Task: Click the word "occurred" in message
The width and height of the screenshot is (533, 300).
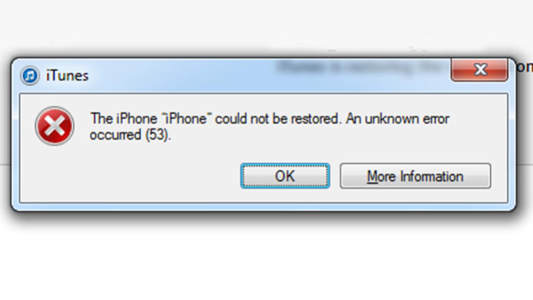Action: coord(116,135)
